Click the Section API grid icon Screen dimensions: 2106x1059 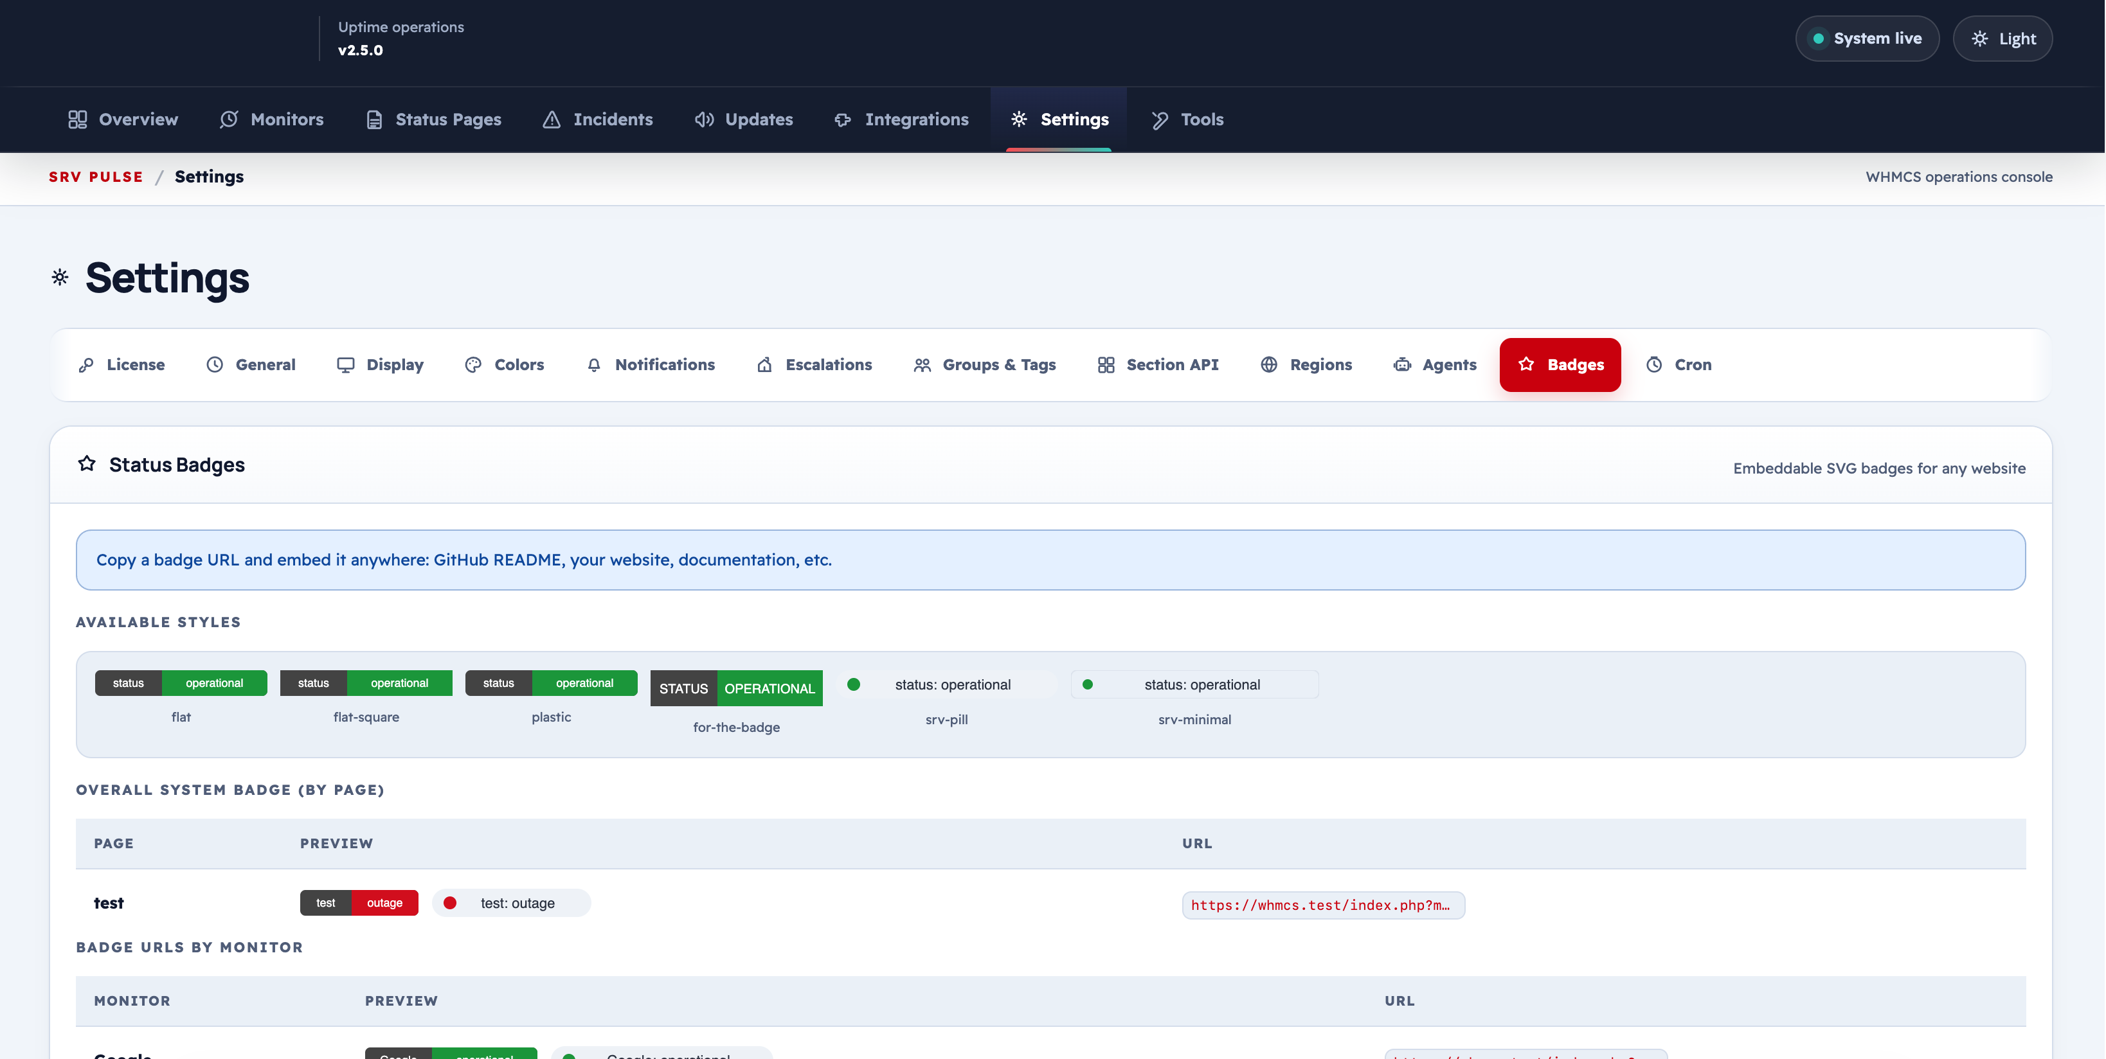(1106, 364)
